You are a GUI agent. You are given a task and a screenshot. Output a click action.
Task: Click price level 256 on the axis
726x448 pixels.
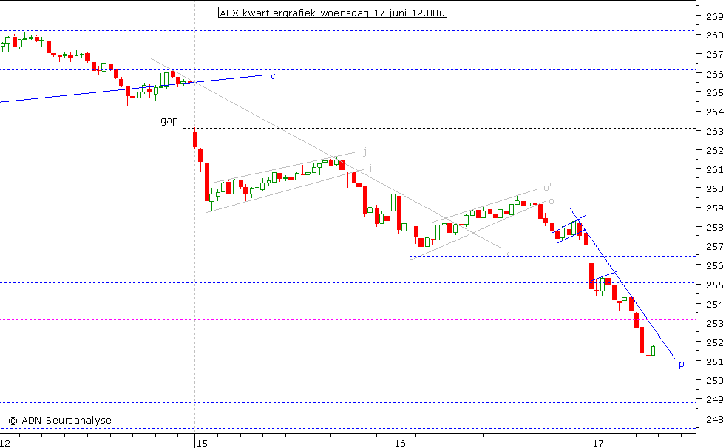tap(714, 265)
